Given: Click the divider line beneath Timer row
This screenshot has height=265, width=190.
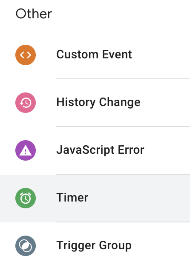Looking at the screenshot, I should 123,222.
